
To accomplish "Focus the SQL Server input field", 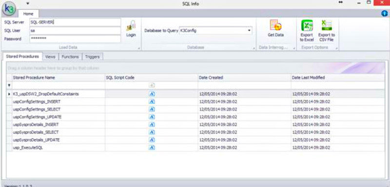I will click(x=75, y=22).
